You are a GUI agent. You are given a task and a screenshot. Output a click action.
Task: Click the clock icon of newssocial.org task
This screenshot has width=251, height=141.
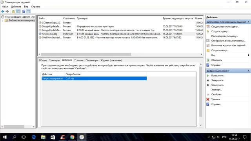pos(40,34)
